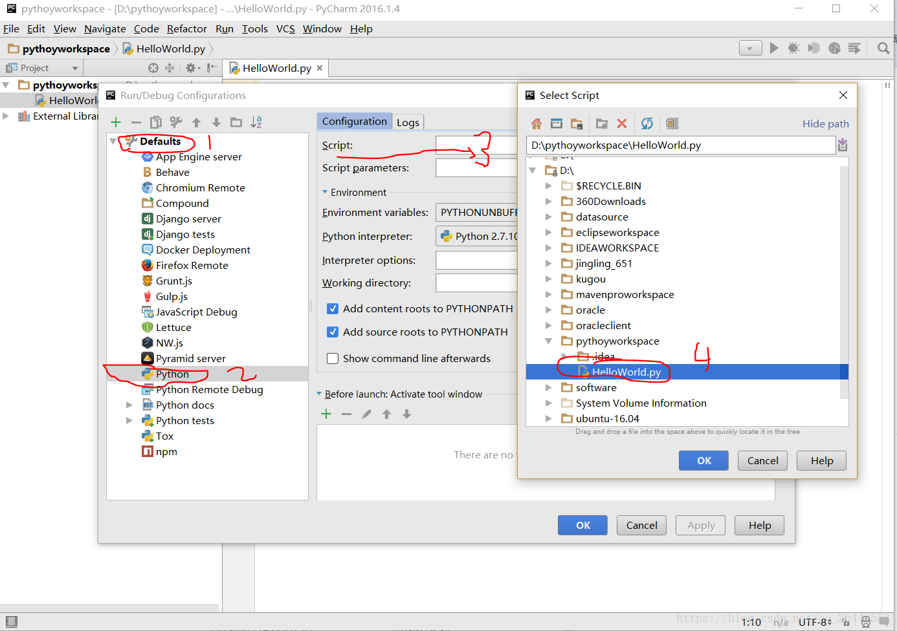Click the Project panel settings gear icon

(x=192, y=68)
